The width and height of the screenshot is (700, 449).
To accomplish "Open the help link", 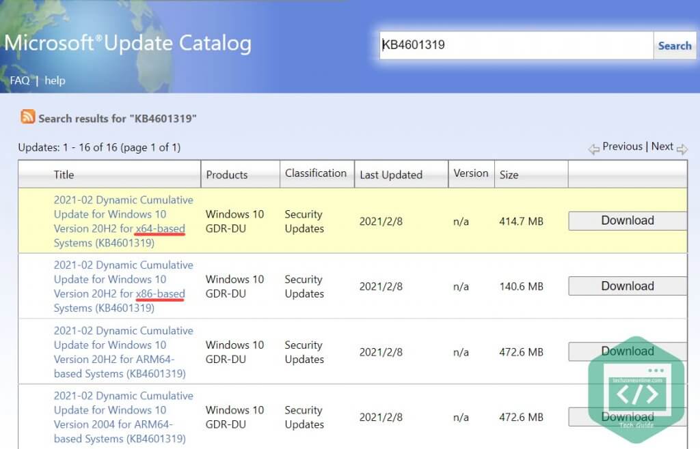I will click(55, 81).
